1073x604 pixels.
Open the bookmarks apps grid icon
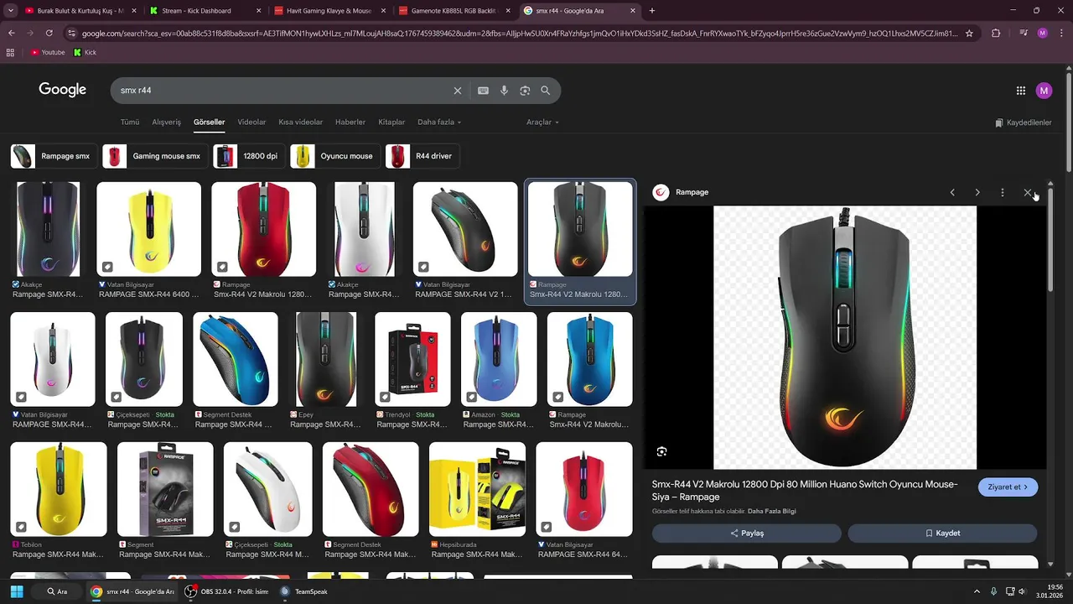10,52
